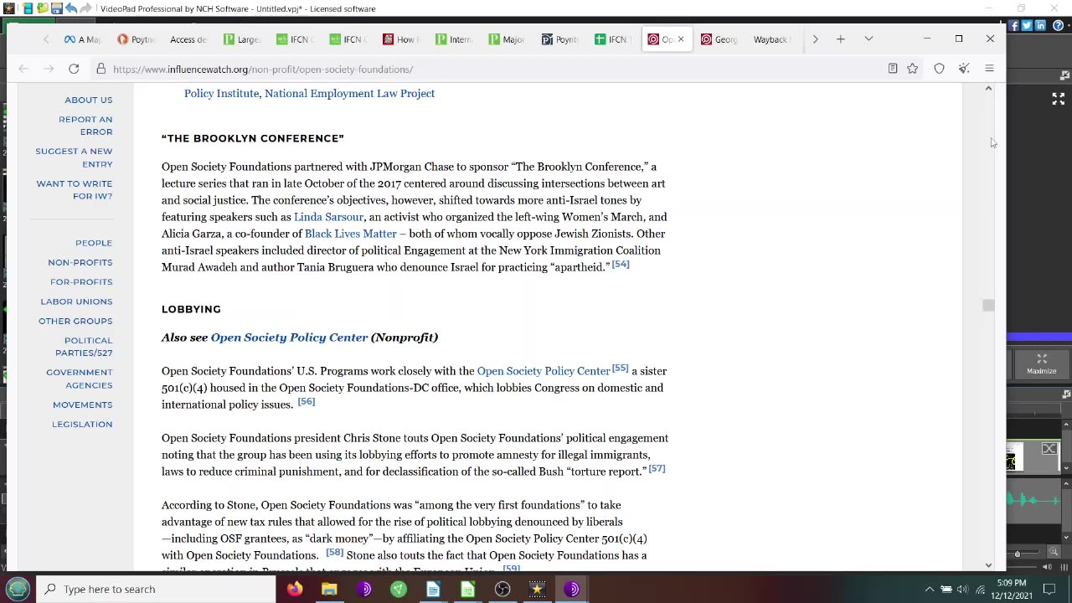The height and width of the screenshot is (603, 1072).
Task: Close the Open Society tab
Action: coord(680,39)
